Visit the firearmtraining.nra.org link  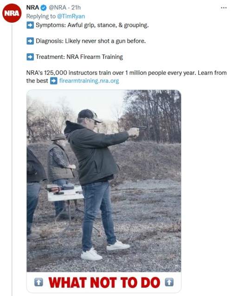tap(89, 81)
